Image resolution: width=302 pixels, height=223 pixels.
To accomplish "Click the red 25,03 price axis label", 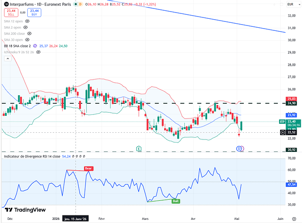I will pos(291,99).
